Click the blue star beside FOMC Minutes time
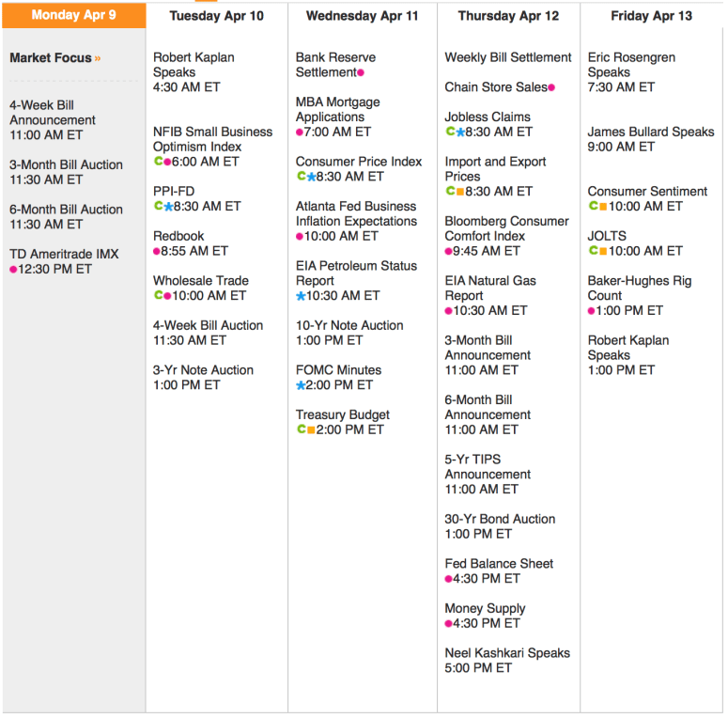This screenshot has width=728, height=718. pyautogui.click(x=301, y=385)
